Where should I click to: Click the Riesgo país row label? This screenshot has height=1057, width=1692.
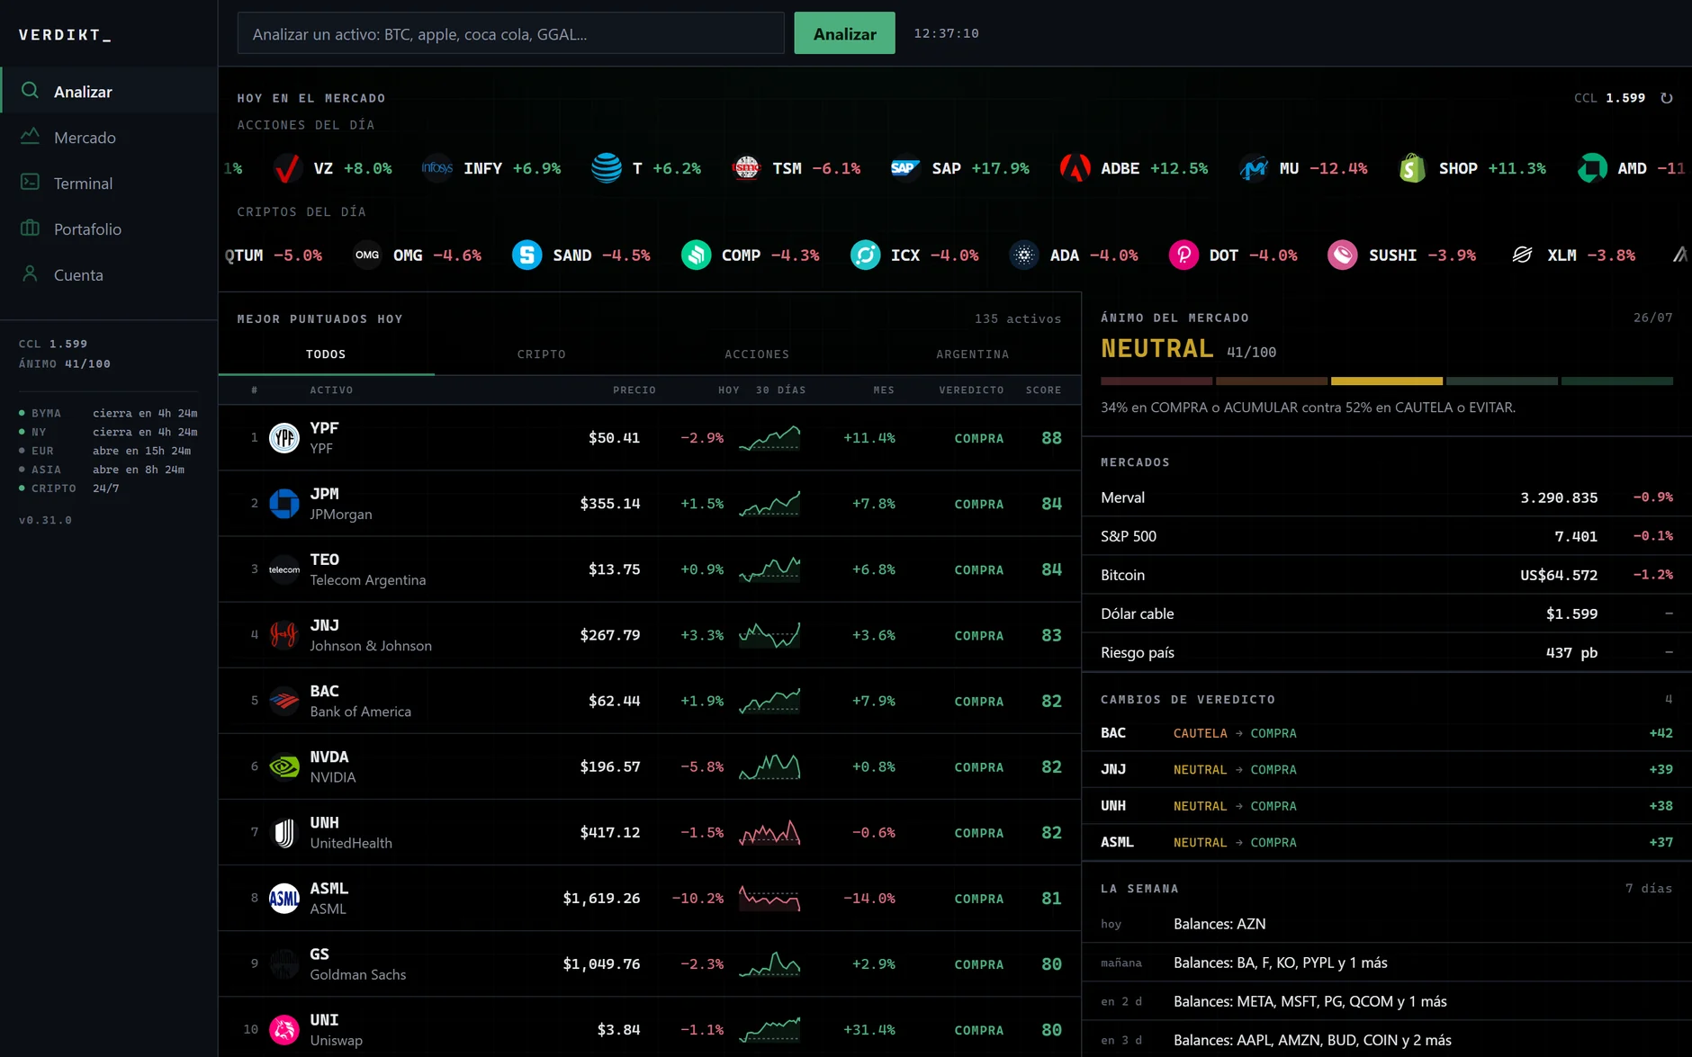pyautogui.click(x=1137, y=652)
